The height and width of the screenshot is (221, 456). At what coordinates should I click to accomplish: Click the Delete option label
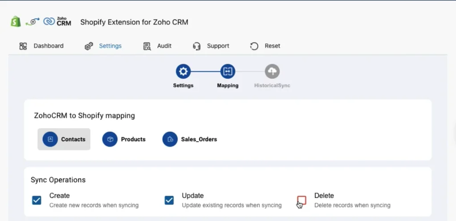click(x=324, y=196)
